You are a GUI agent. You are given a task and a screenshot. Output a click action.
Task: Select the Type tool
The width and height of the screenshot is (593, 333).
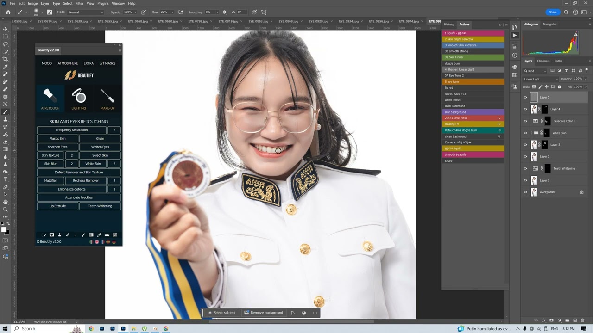(6, 179)
